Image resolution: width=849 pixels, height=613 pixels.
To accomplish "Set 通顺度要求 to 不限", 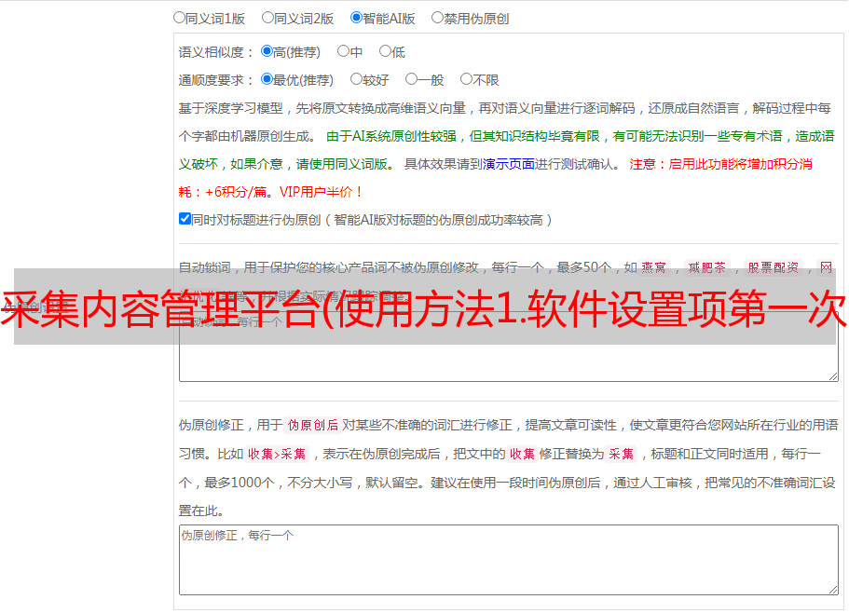I will coord(466,79).
